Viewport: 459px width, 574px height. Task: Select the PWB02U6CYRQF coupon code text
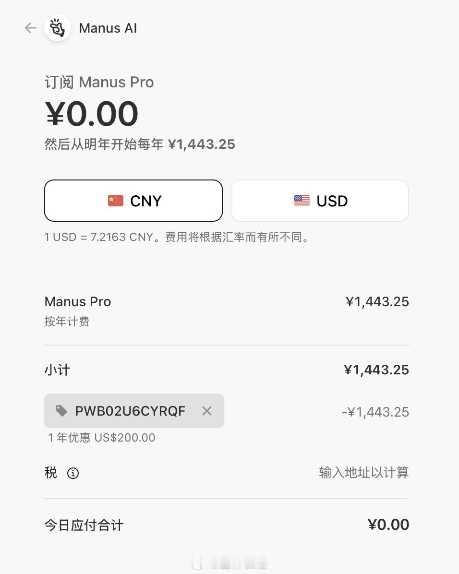pos(130,411)
